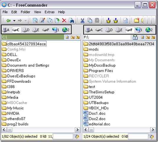Click the new folder toolbar icon

coord(137,20)
